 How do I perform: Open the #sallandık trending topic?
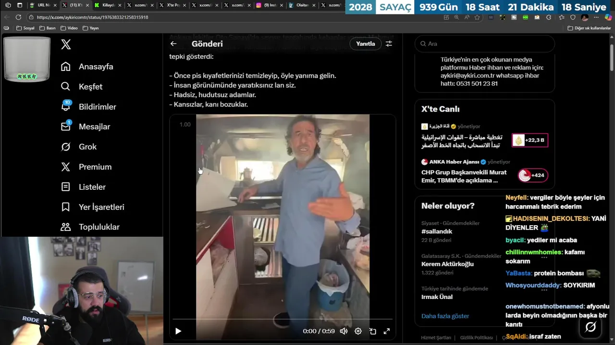[x=437, y=231]
